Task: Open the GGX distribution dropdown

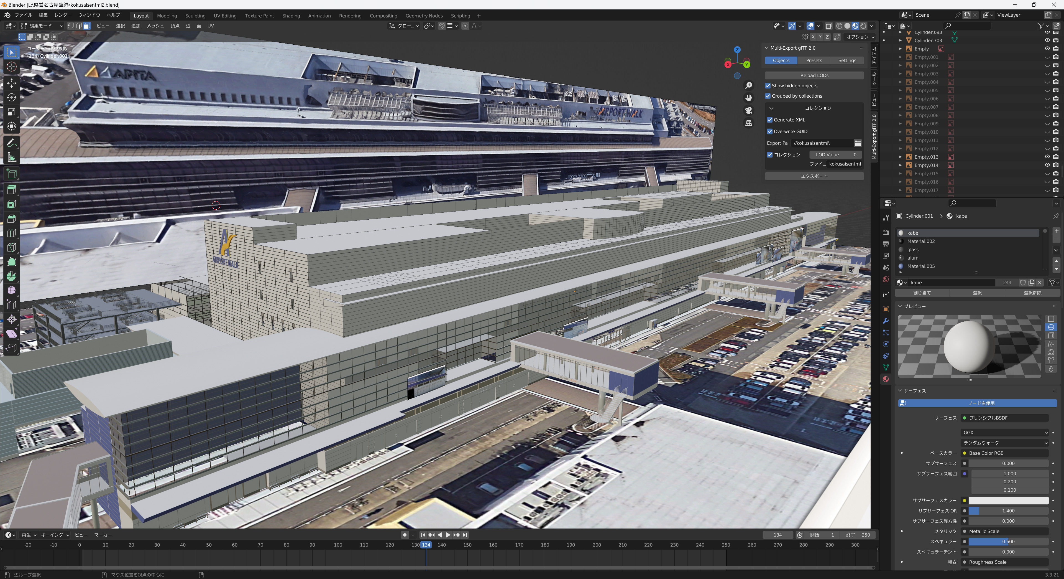Action: pyautogui.click(x=1004, y=432)
